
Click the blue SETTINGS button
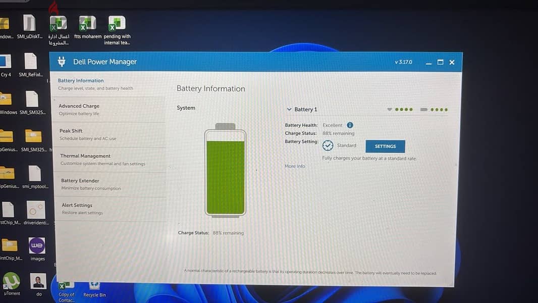(385, 146)
